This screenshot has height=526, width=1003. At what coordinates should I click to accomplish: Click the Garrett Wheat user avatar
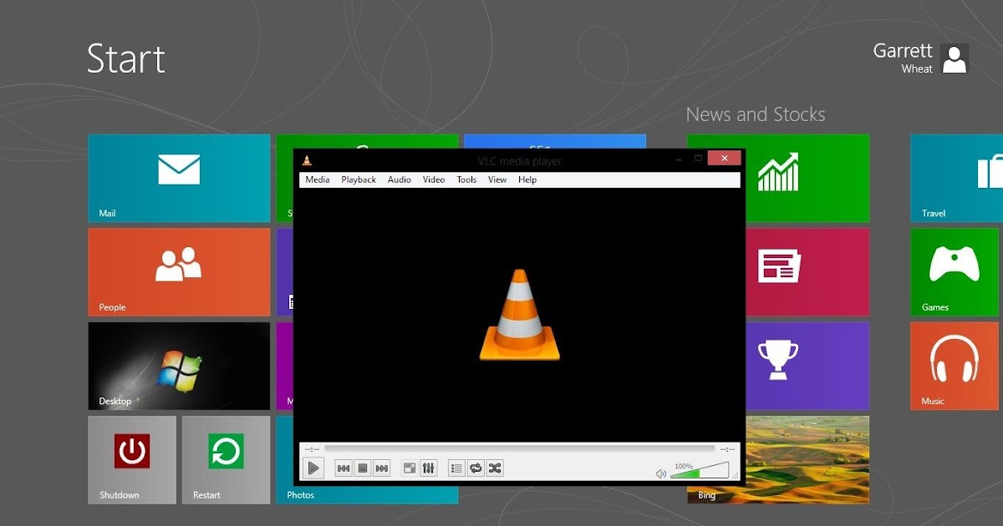[955, 59]
